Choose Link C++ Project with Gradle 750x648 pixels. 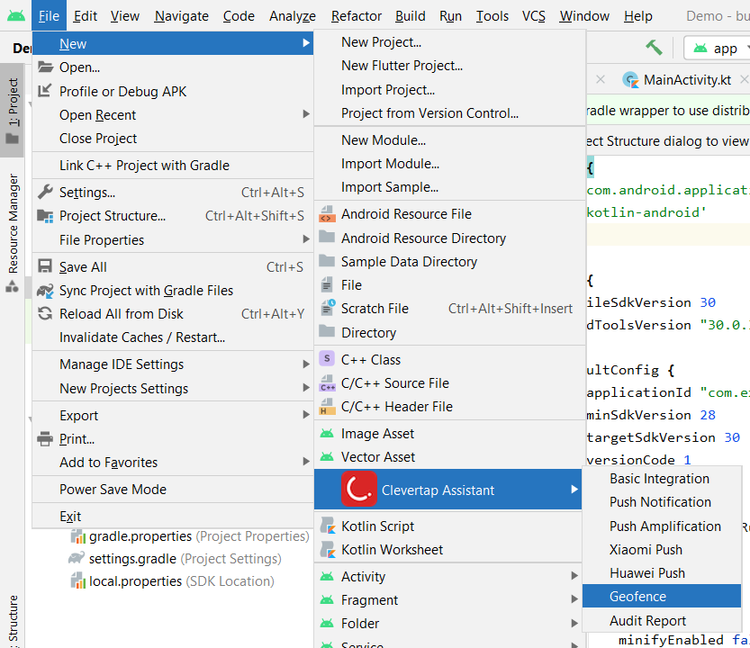173,166
